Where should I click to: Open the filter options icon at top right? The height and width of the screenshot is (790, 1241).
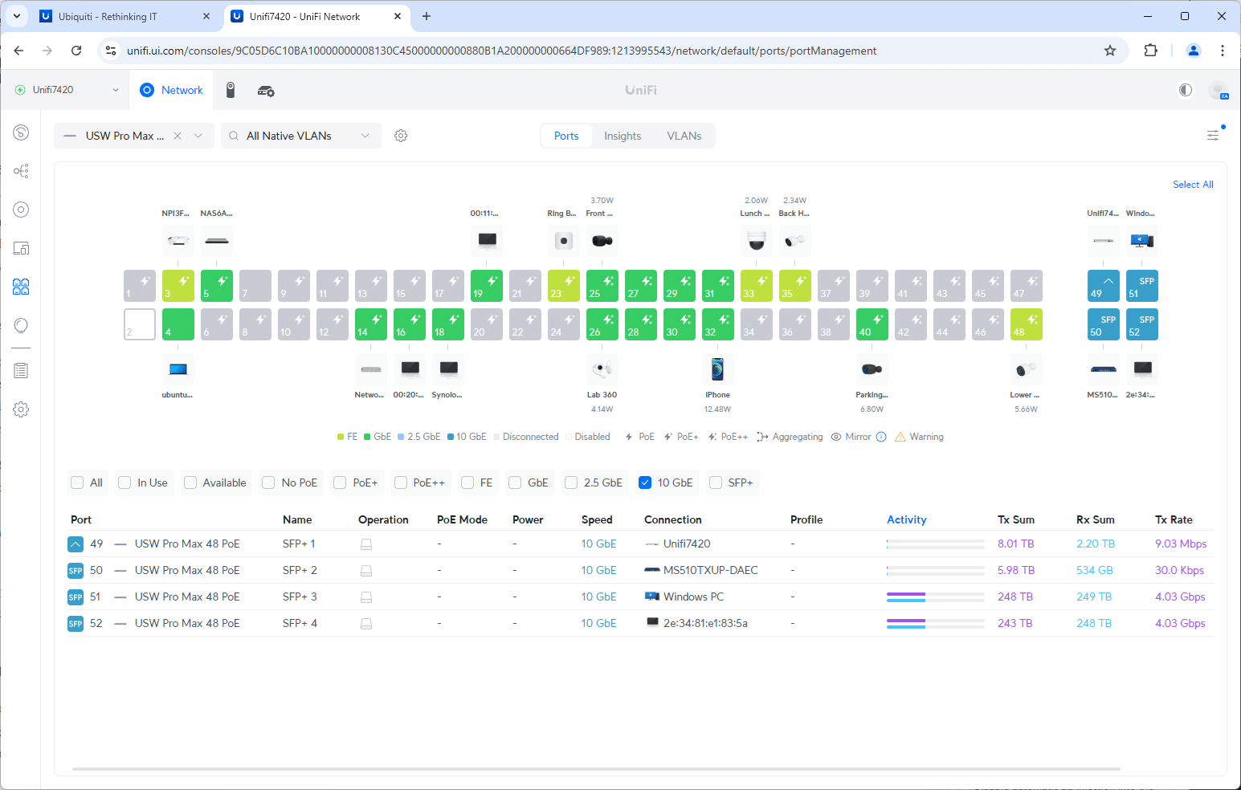[1213, 135]
